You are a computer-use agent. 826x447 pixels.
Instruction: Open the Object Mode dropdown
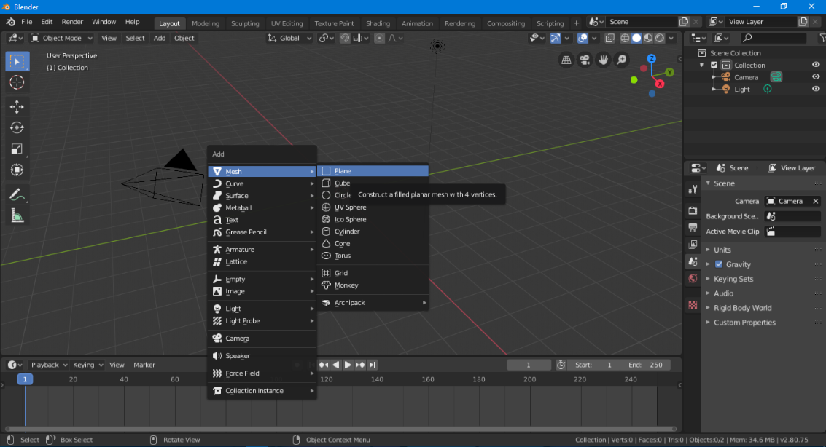pyautogui.click(x=62, y=38)
